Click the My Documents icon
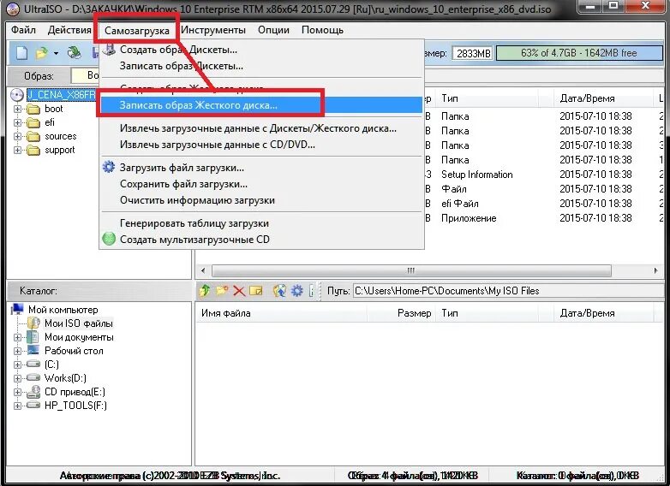 coord(33,337)
